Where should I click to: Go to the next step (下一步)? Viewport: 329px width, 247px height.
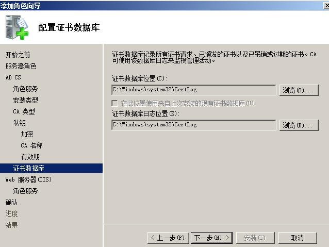(x=211, y=238)
